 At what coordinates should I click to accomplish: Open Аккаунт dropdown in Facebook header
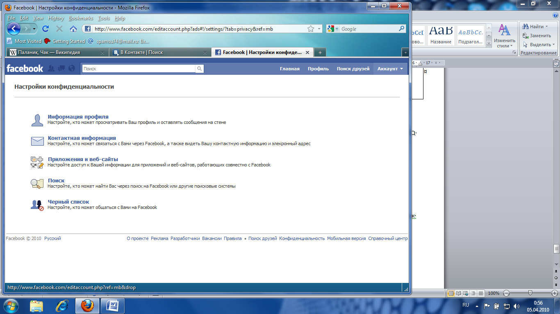390,69
